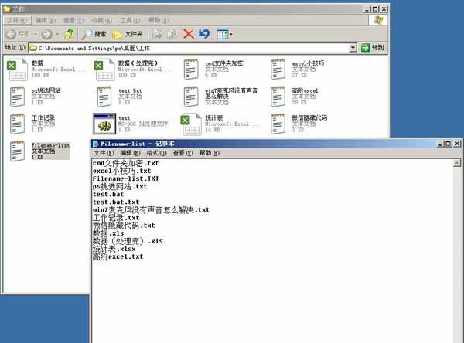Click the line '数据（处理完）.xls' in Notepad
The image size is (464, 343).
coord(128,241)
